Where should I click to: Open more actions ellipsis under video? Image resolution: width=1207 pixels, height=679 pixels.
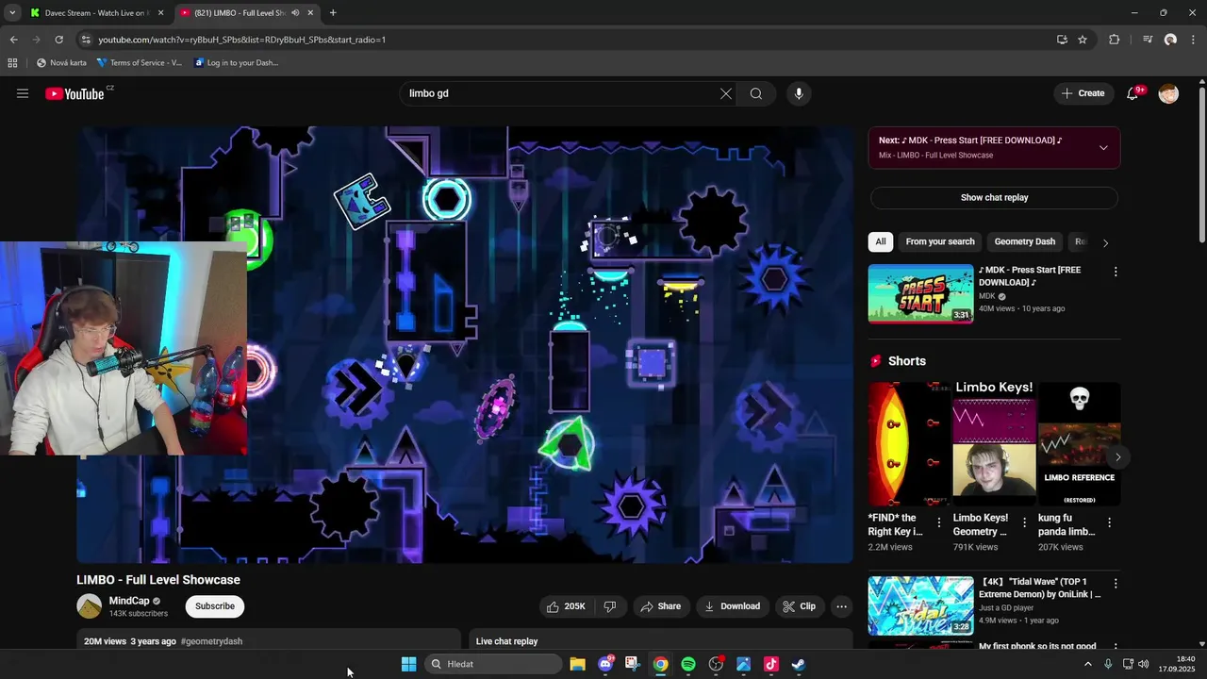click(x=842, y=606)
